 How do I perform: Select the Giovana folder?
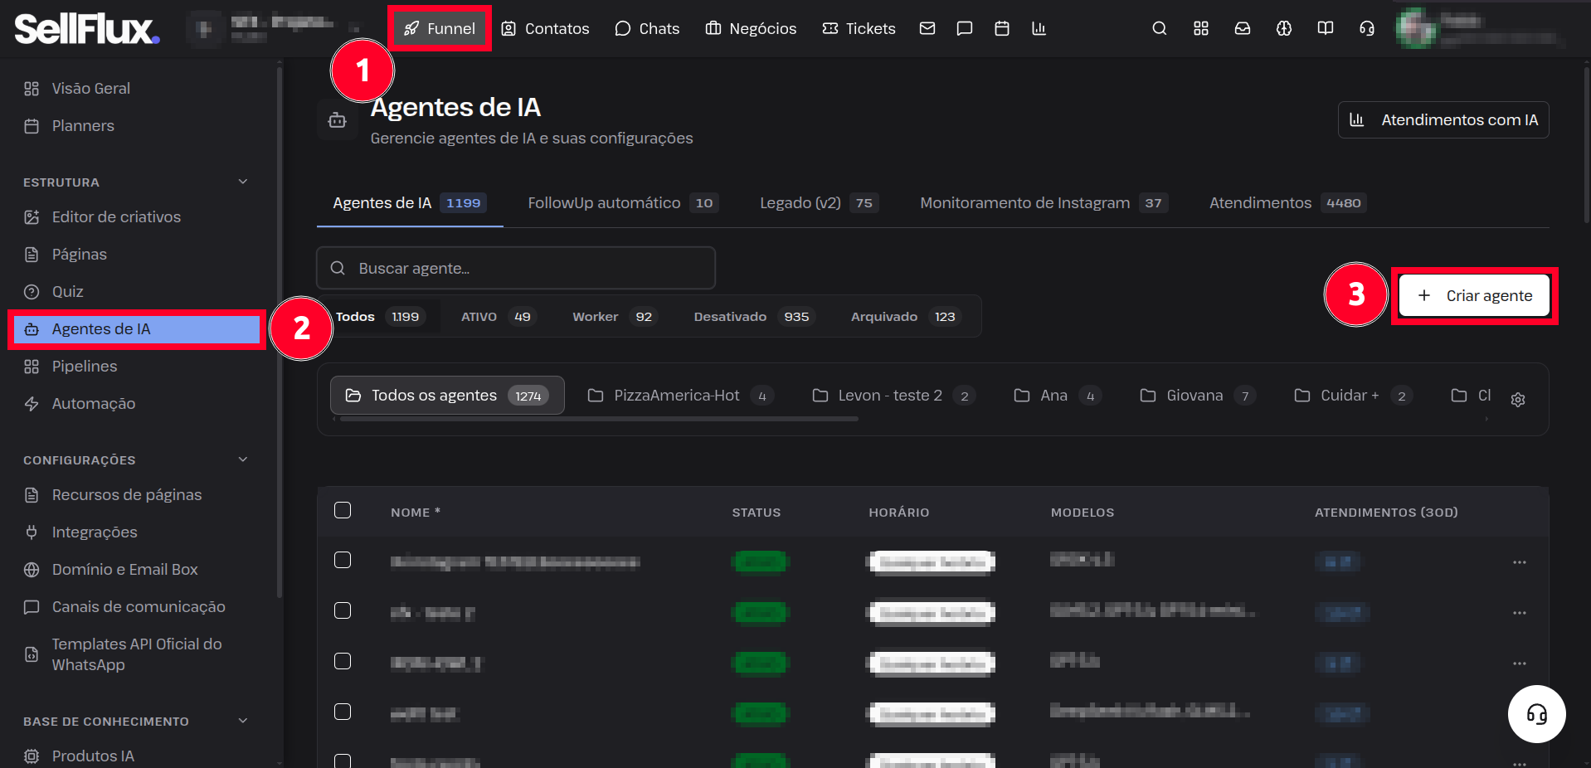pos(1199,396)
